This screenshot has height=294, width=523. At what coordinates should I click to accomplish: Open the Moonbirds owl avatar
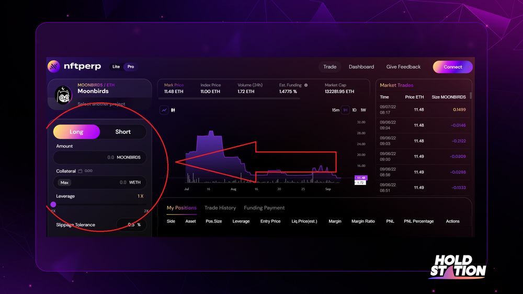click(63, 95)
